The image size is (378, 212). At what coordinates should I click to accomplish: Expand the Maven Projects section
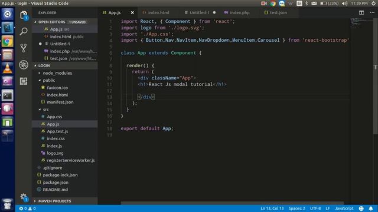[65, 201]
